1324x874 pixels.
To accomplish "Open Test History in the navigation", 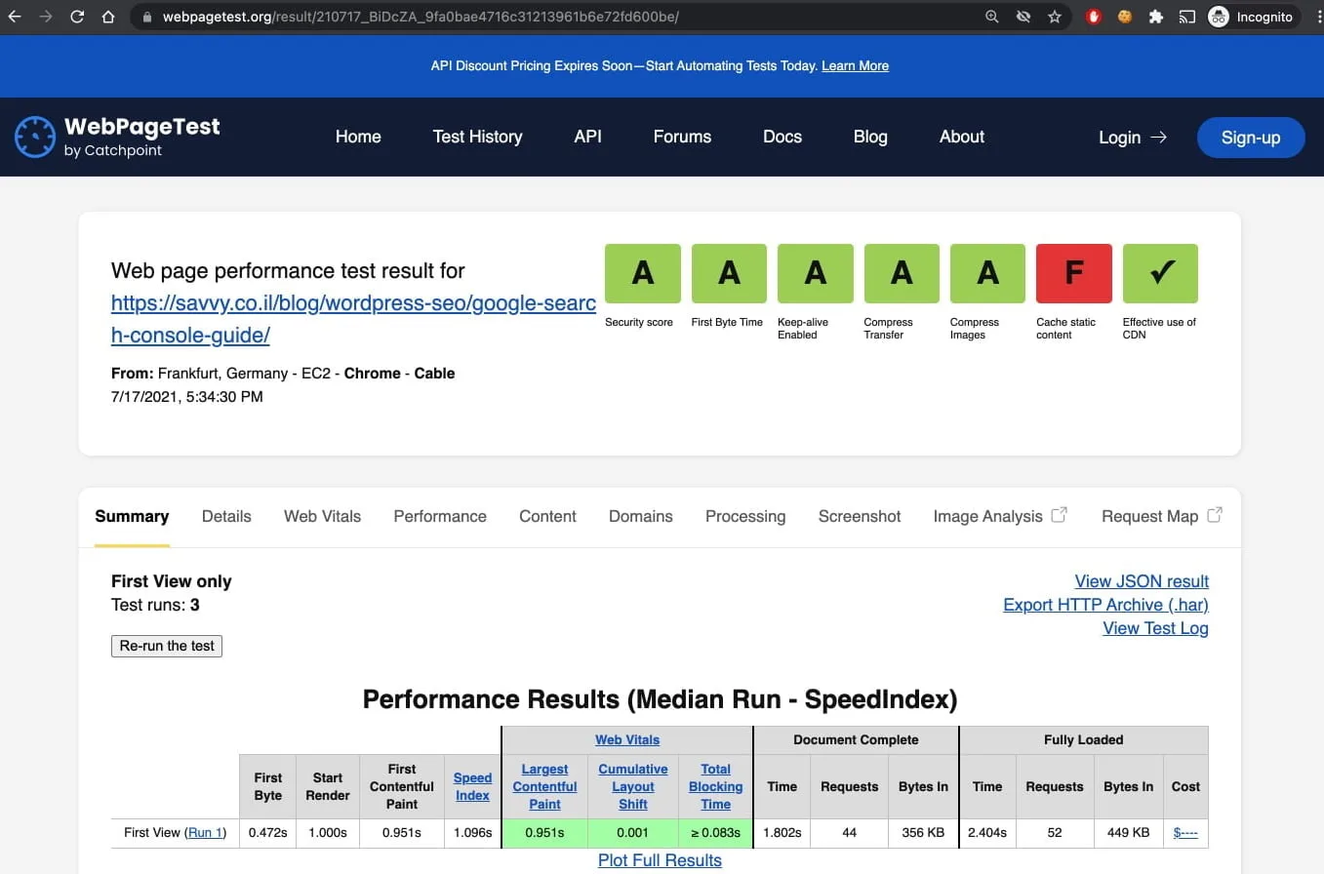I will point(478,137).
